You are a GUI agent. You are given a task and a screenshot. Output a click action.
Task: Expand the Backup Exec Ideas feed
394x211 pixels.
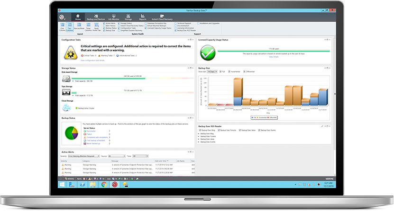tap(199, 140)
